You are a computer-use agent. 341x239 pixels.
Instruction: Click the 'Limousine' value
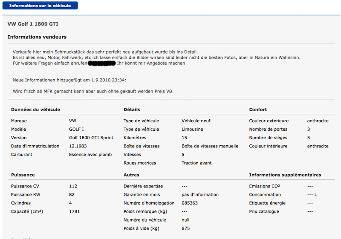pyautogui.click(x=192, y=129)
